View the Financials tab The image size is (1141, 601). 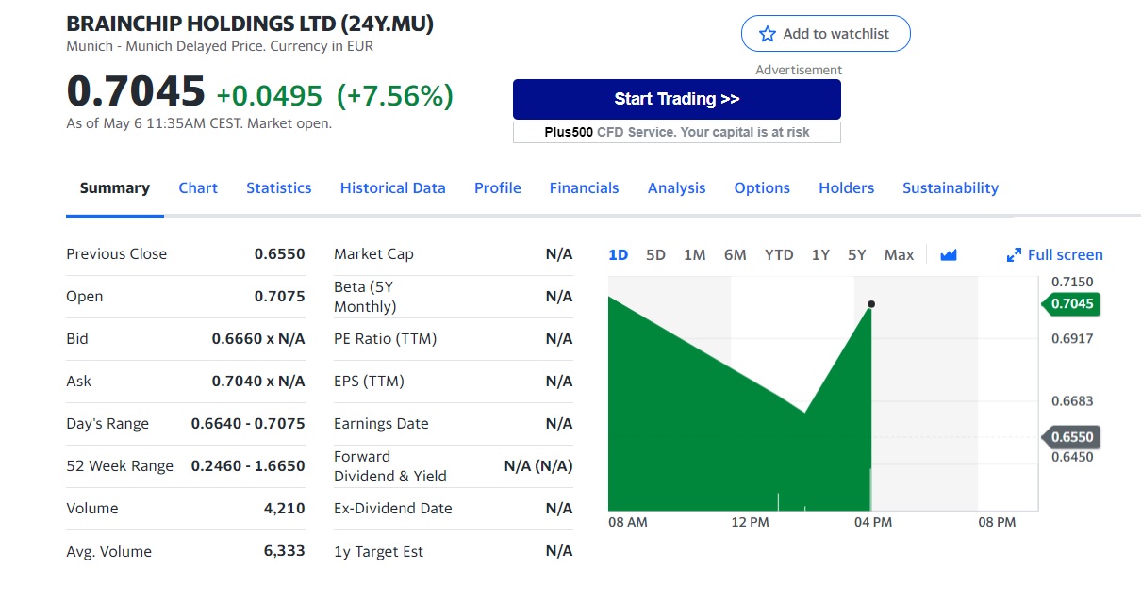coord(584,188)
